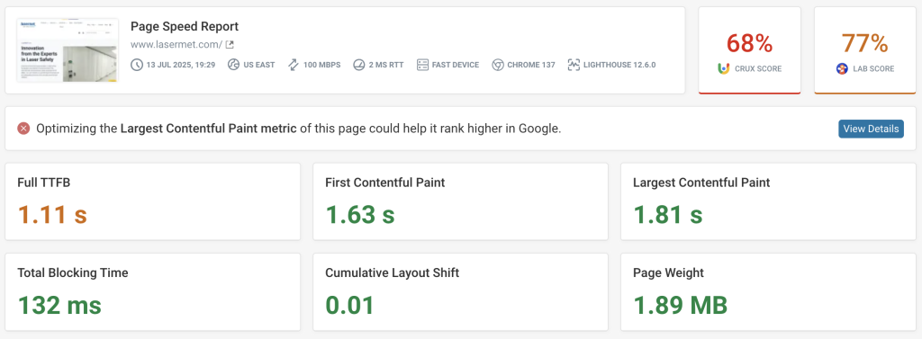Click the Lighthouse icon beside LIGHTHOUSE 12.6.0
922x339 pixels.
coord(574,65)
